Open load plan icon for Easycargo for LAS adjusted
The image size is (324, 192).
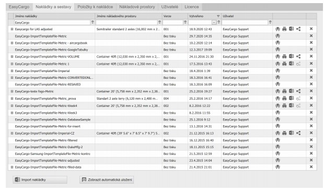pyautogui.click(x=277, y=29)
